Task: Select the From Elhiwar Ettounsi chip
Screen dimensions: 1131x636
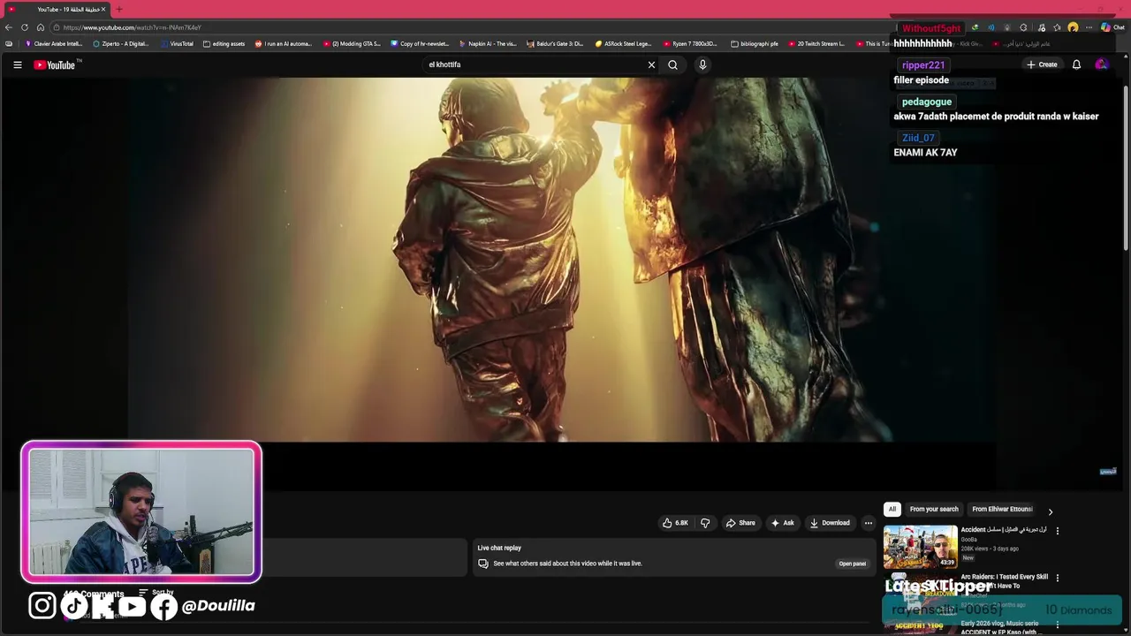Action: tap(1002, 509)
